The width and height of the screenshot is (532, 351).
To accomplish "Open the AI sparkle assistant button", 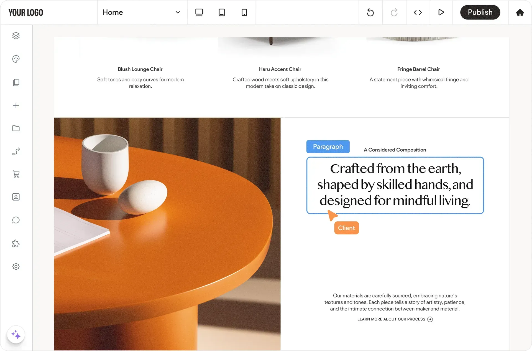I will point(16,335).
